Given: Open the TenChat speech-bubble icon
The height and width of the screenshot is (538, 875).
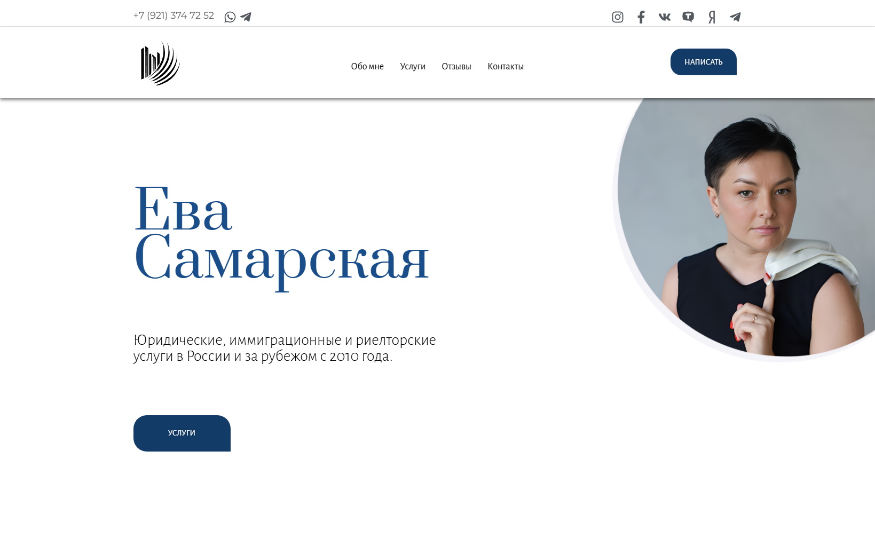Looking at the screenshot, I should (x=688, y=17).
